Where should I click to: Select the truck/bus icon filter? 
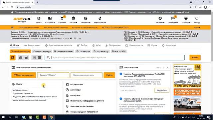click(x=26, y=58)
